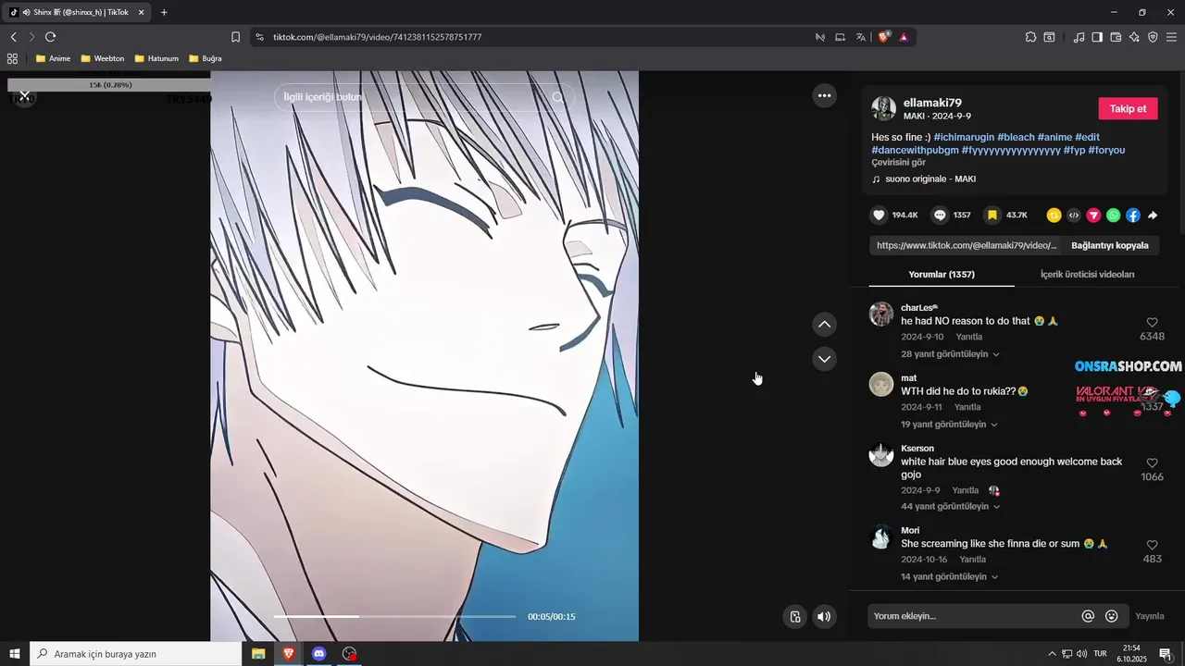The height and width of the screenshot is (666, 1185).
Task: Send to friends with red icon
Action: coord(1093,216)
